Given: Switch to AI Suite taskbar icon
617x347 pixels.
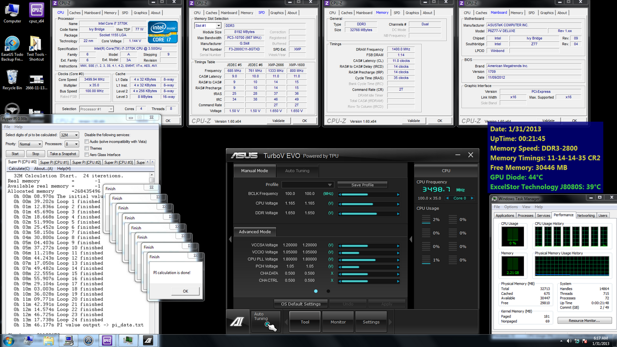Looking at the screenshot, I should [148, 340].
